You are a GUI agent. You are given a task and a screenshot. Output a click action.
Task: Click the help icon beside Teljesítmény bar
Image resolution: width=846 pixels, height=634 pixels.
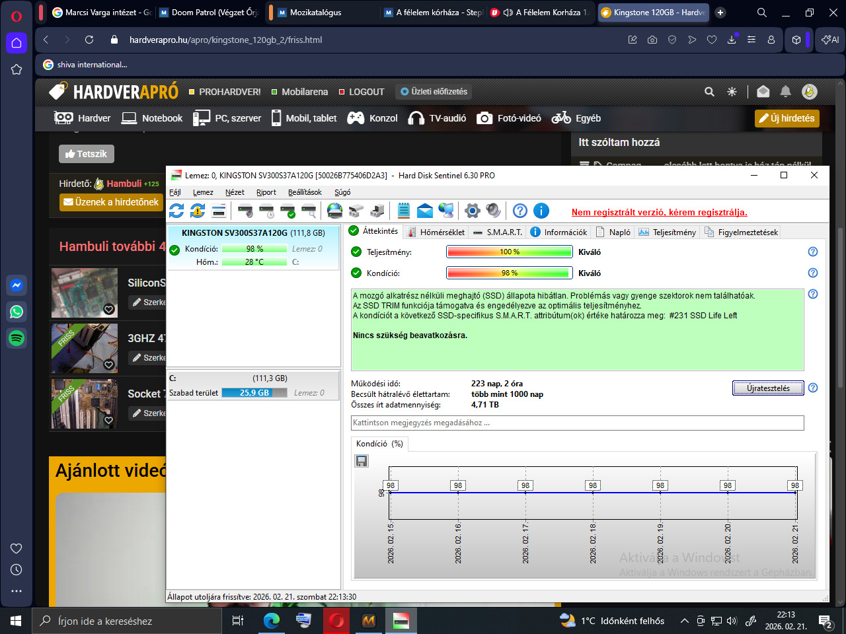coord(813,252)
